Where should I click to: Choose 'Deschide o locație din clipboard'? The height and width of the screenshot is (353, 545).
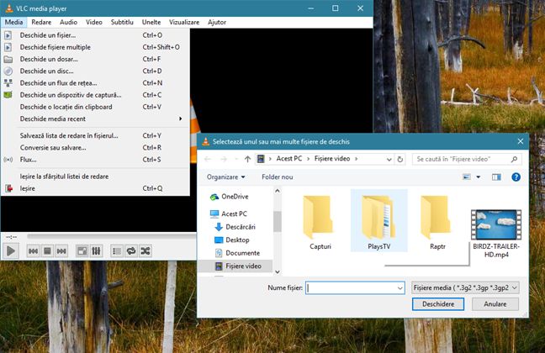click(95, 107)
